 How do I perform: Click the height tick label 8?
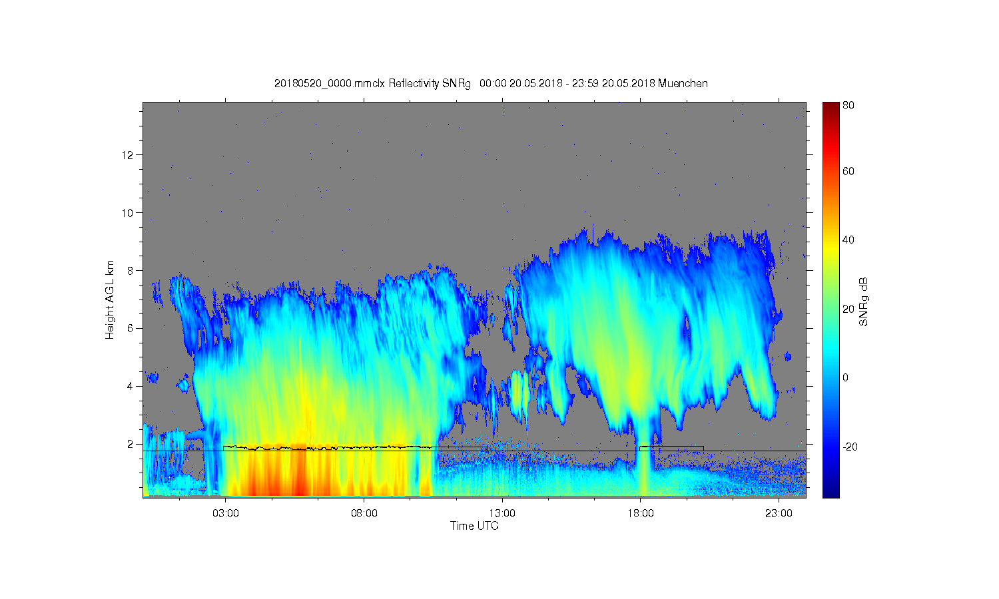[131, 270]
